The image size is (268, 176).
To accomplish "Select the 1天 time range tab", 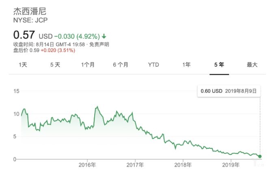I will [23, 65].
